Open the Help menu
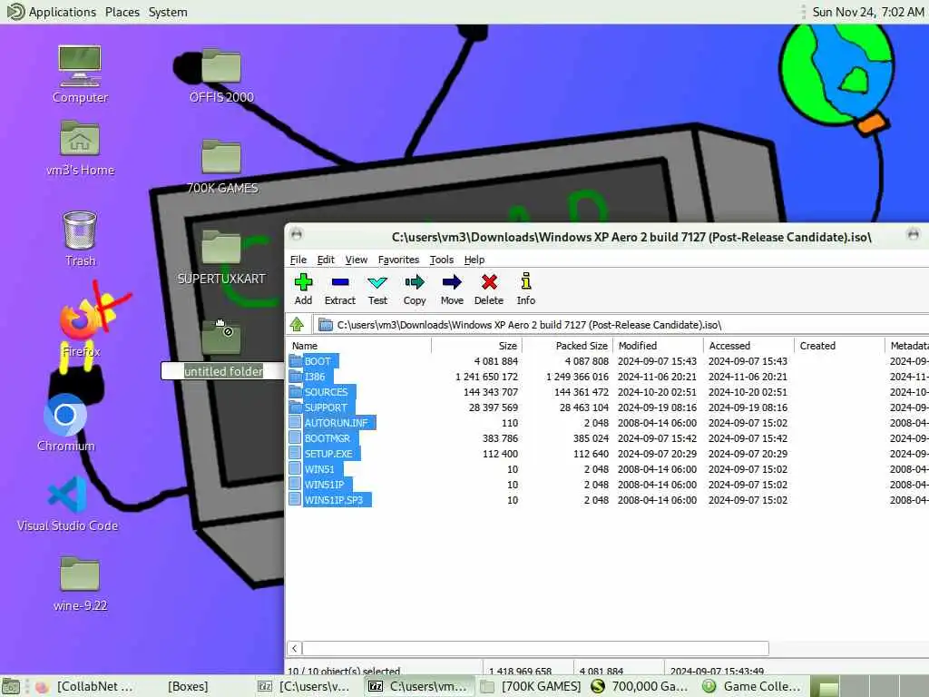 click(474, 260)
